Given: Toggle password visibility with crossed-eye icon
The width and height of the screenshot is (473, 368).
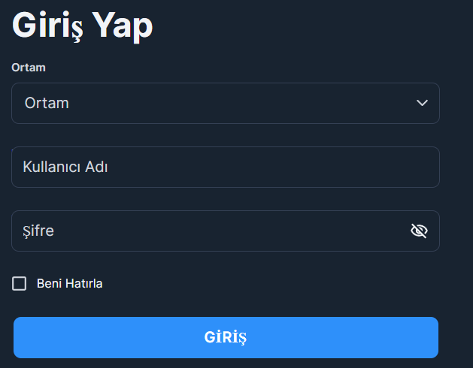Looking at the screenshot, I should click(x=419, y=231).
